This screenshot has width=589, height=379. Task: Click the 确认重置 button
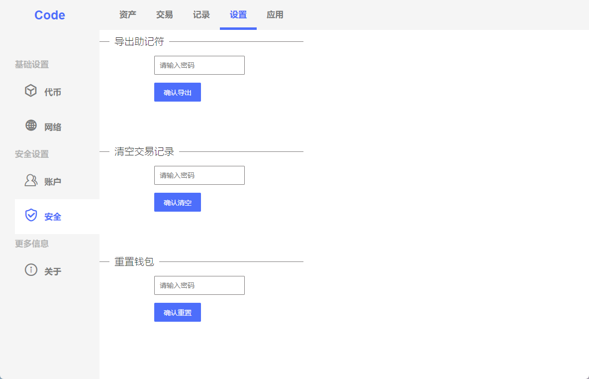[x=177, y=312]
